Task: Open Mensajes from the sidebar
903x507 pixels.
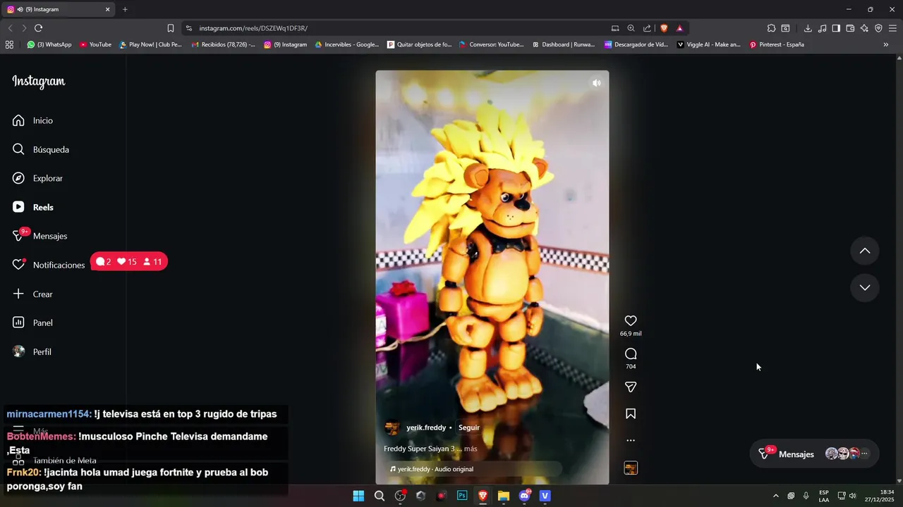Action: click(x=40, y=236)
